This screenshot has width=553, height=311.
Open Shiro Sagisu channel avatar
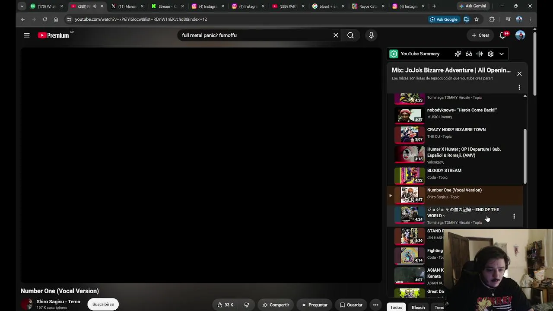tap(27, 304)
